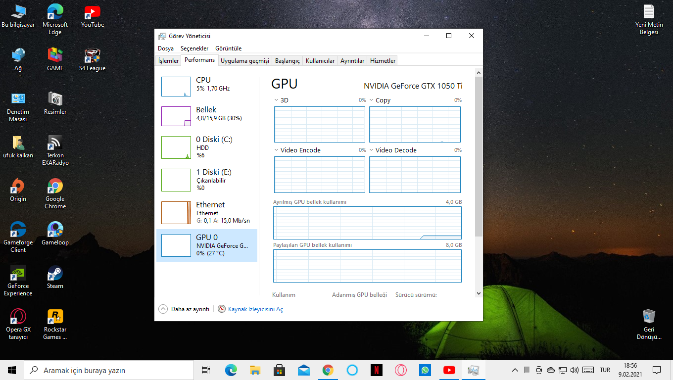
Task: Switch to the Kullanıcılar tab
Action: click(320, 61)
